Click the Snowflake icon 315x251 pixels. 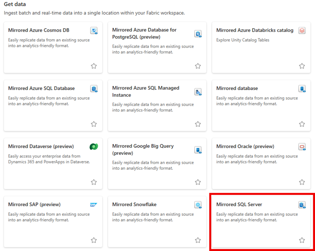[x=198, y=204]
